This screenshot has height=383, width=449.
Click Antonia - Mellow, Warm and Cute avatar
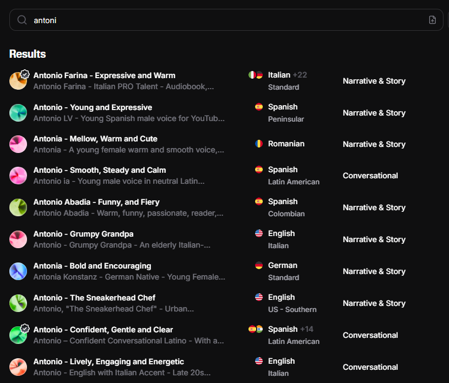pyautogui.click(x=18, y=144)
